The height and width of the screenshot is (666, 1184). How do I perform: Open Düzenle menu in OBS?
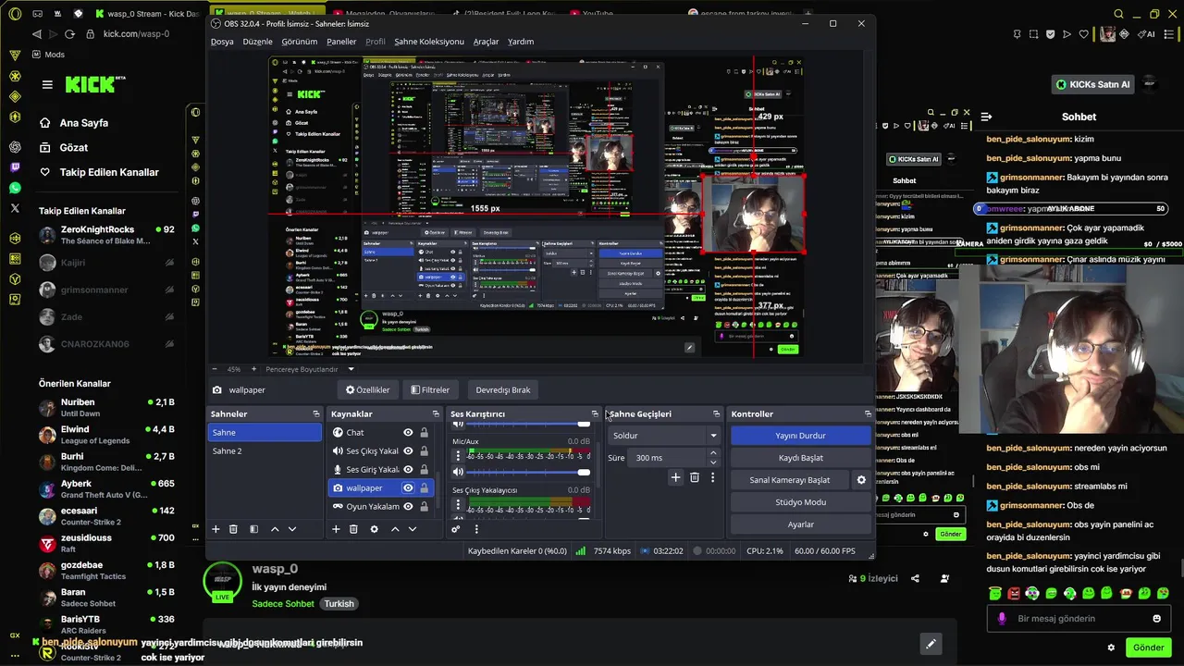coord(257,42)
